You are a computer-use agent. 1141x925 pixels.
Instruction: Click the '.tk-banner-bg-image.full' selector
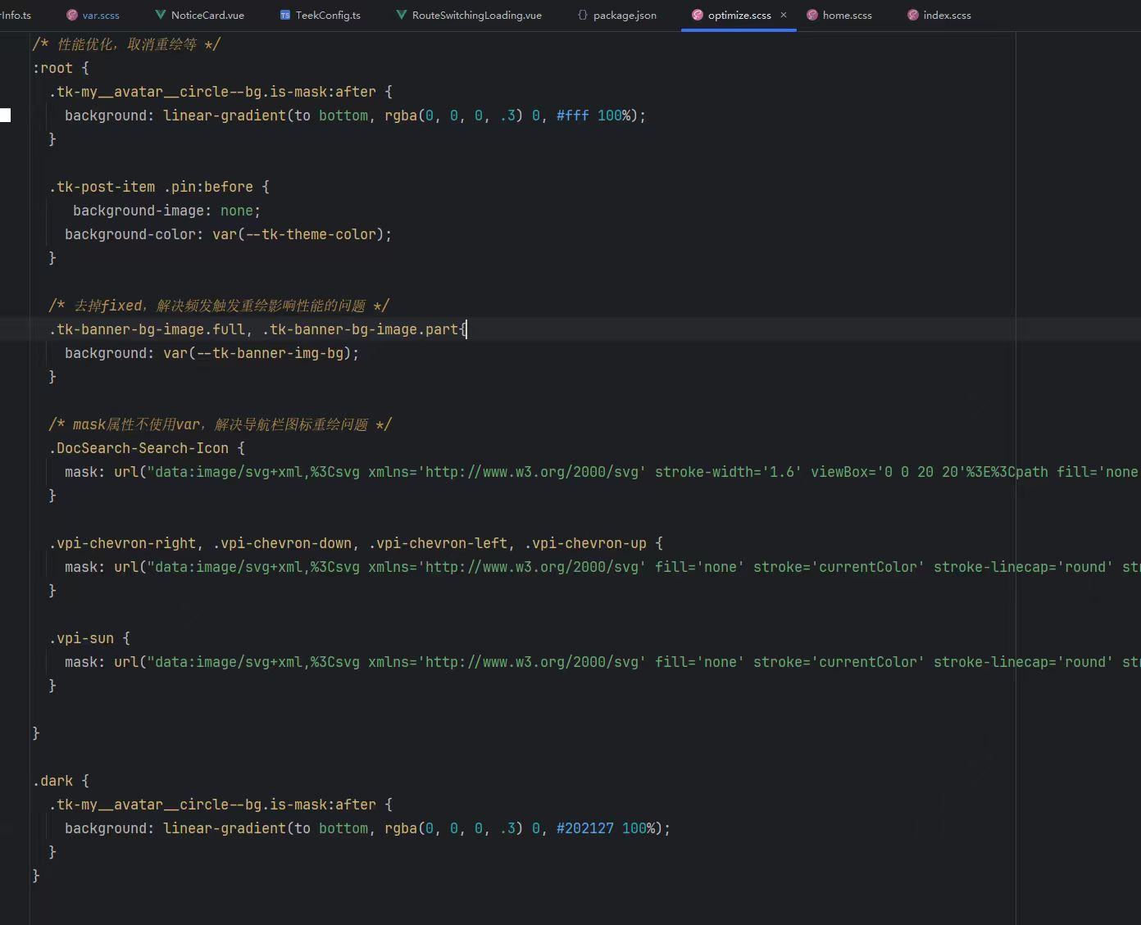[147, 329]
